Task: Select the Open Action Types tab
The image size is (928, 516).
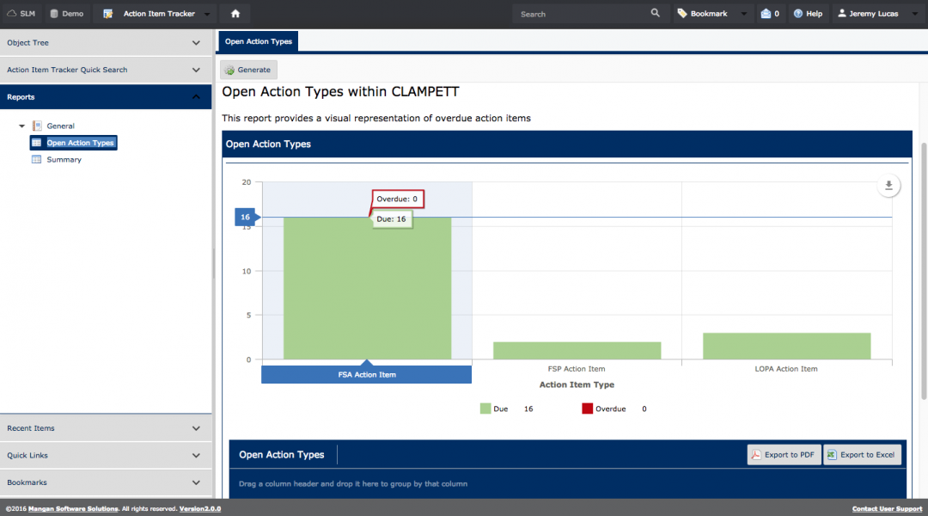Action: pos(258,41)
